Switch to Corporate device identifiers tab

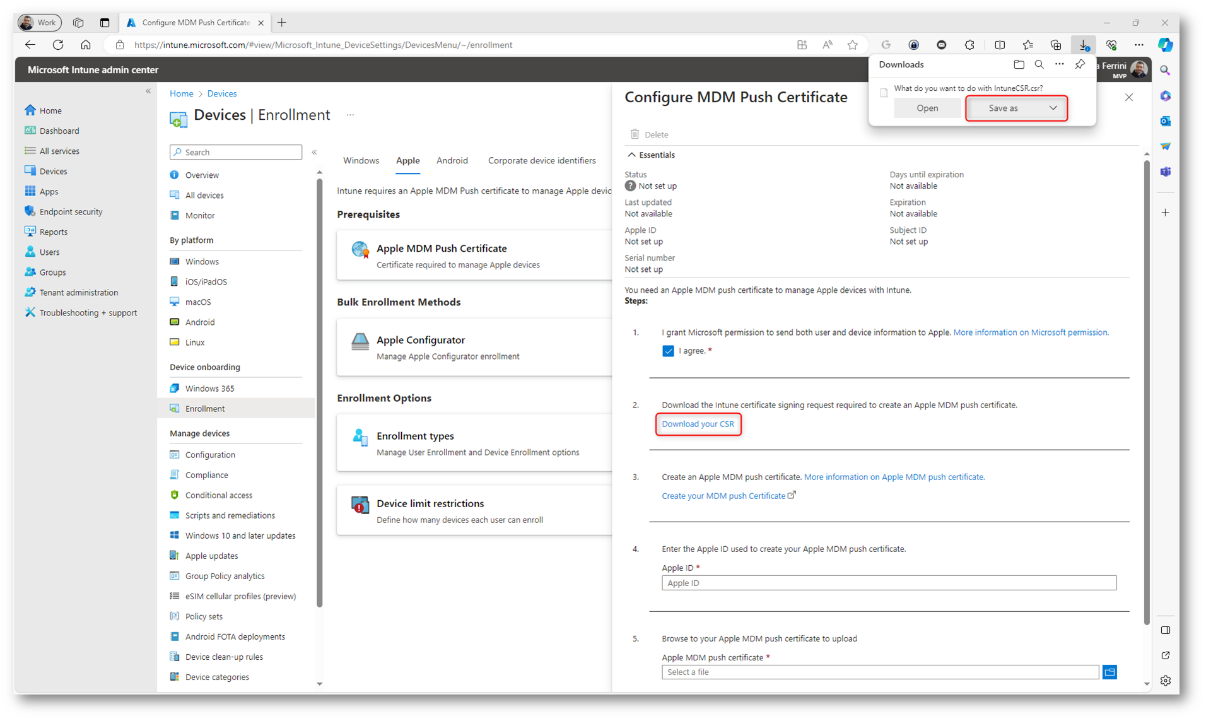pos(541,160)
